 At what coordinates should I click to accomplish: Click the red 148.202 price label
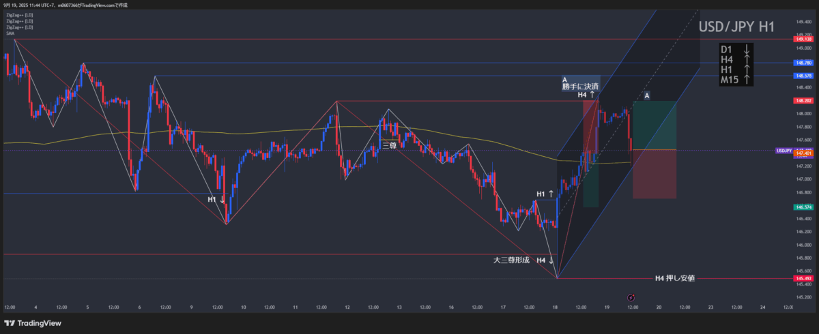tap(803, 101)
